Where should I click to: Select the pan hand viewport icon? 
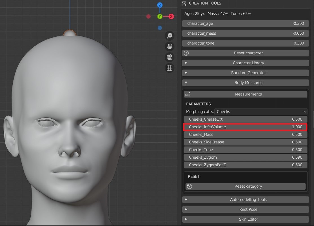[170, 46]
